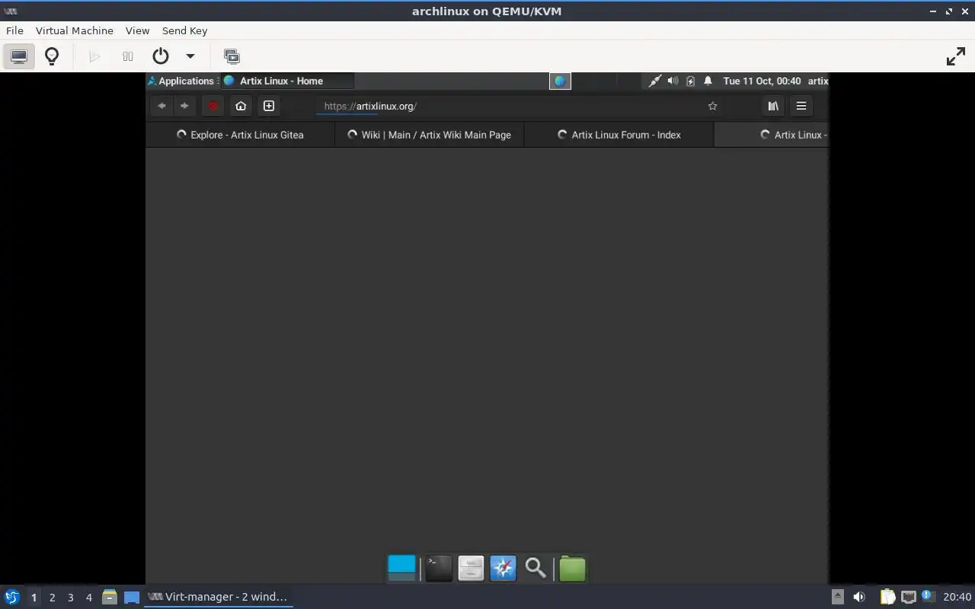Open host update notifier tray icon
Viewport: 975px width, 609px height.
pos(928,597)
